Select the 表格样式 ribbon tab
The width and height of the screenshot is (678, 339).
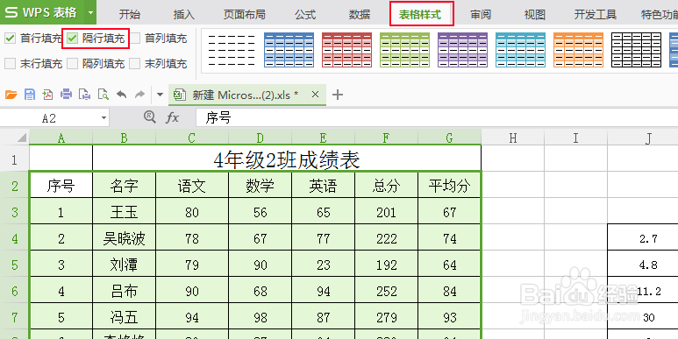pyautogui.click(x=420, y=14)
